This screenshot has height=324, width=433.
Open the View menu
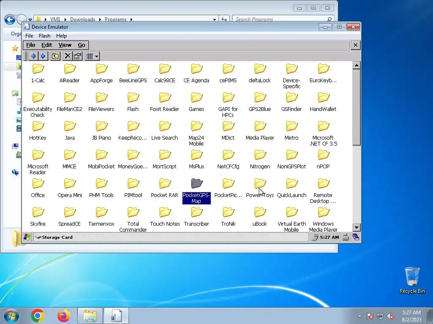(x=65, y=45)
